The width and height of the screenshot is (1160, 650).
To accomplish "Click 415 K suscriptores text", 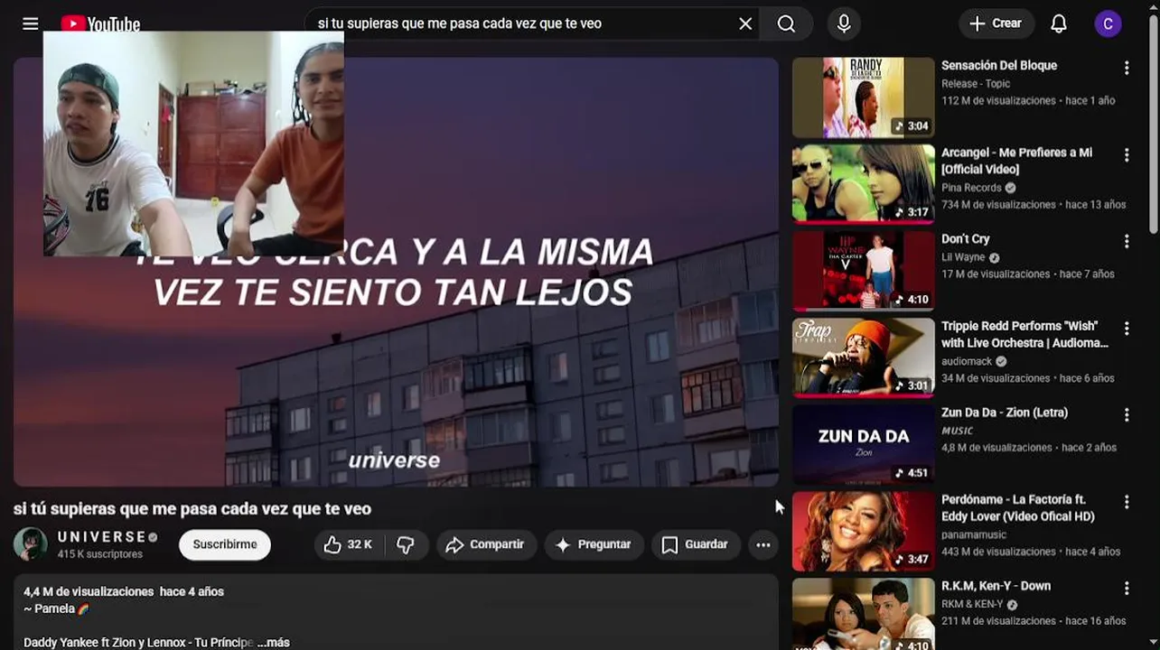I will coord(100,554).
